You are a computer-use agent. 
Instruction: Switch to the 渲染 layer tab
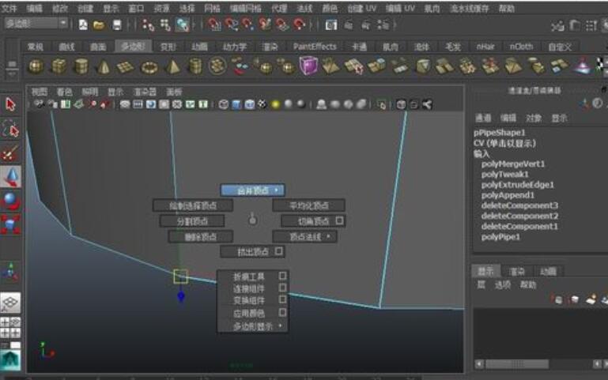pyautogui.click(x=517, y=271)
